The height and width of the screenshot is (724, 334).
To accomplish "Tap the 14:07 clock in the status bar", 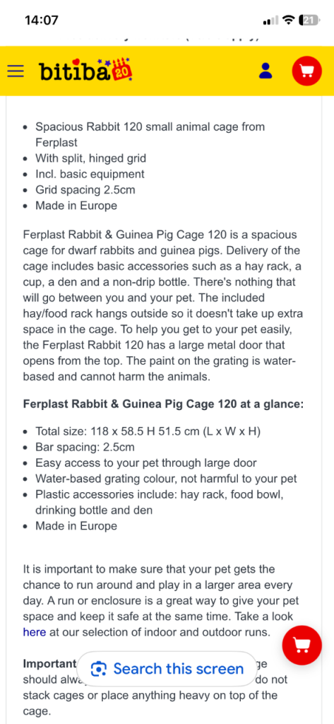I will [x=42, y=21].
